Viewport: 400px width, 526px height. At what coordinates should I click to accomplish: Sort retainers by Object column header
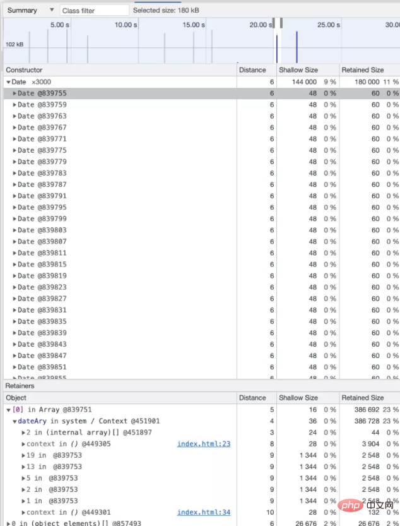tap(120, 398)
